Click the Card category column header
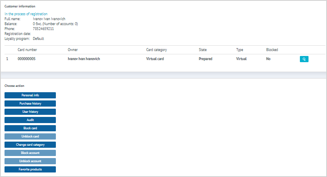The width and height of the screenshot is (327, 177). tap(157, 50)
